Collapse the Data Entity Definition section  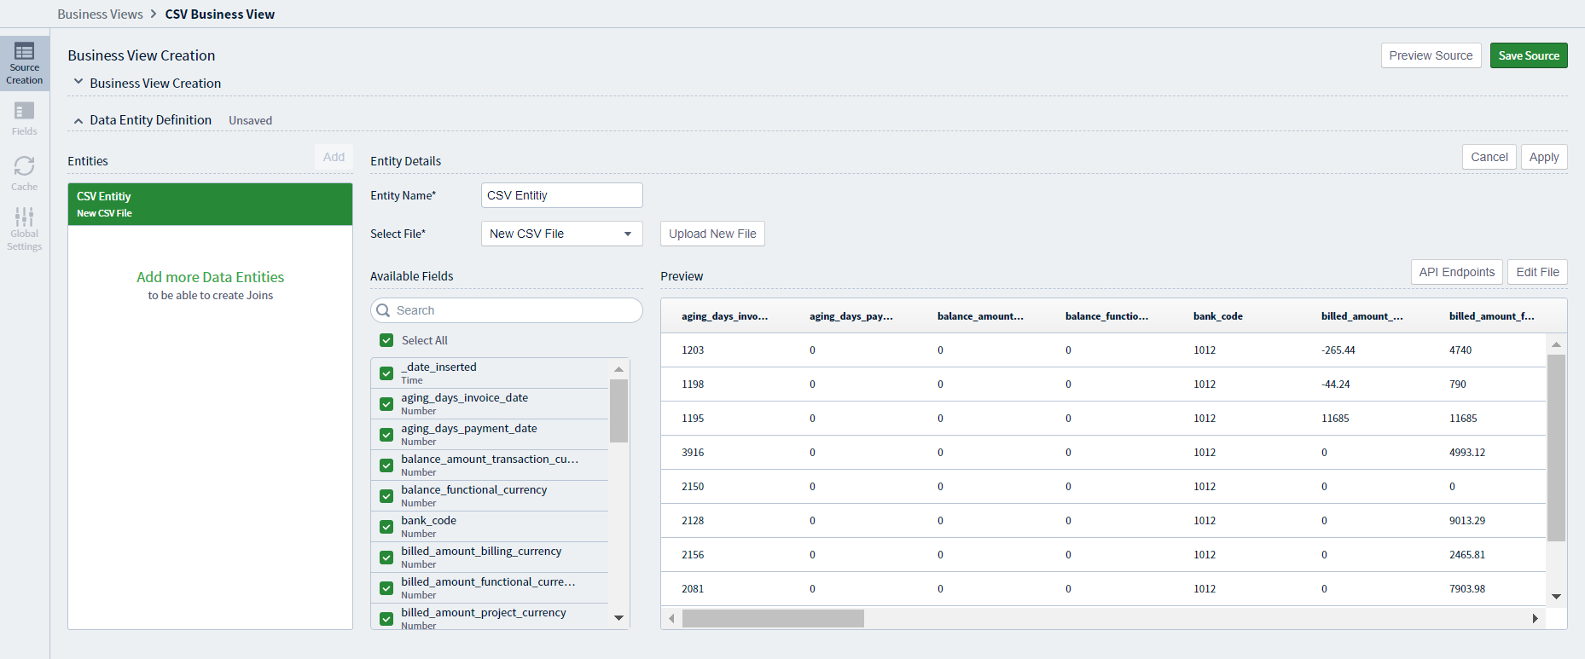78,121
